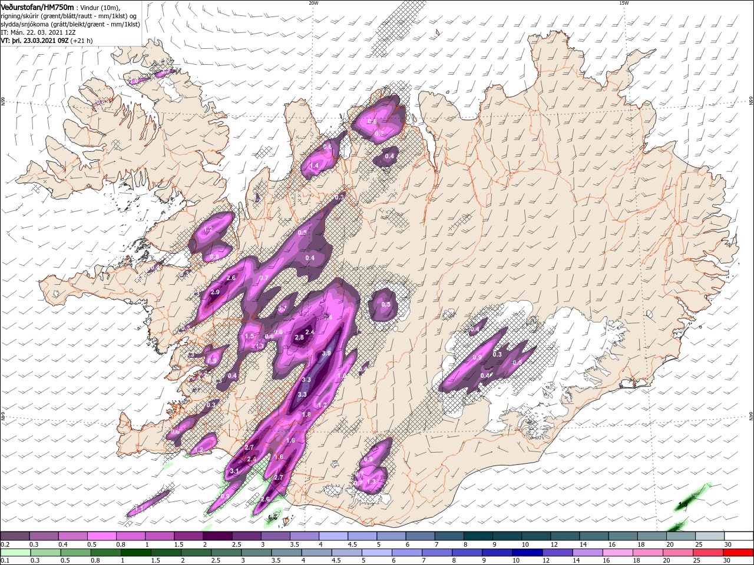This screenshot has height=565, width=754.
Task: Select the dusky purple 0.2 snow scale swatch
Action: coord(15,536)
